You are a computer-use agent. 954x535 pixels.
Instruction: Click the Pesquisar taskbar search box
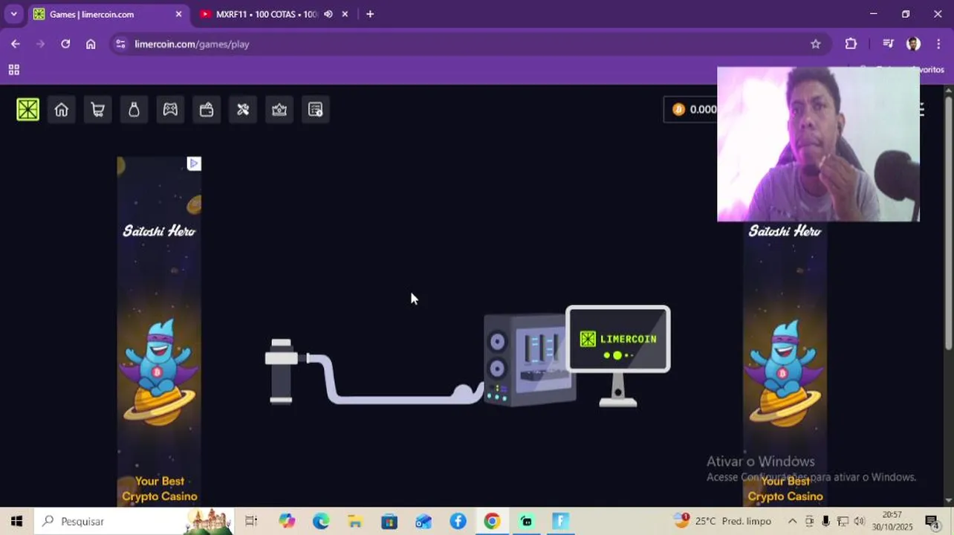tap(134, 522)
